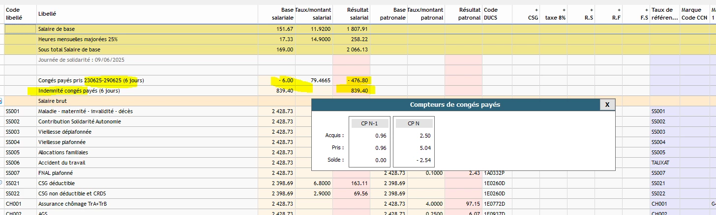Screen dimensions: 716x215
Task: Click the + CSG column header
Action: point(526,13)
